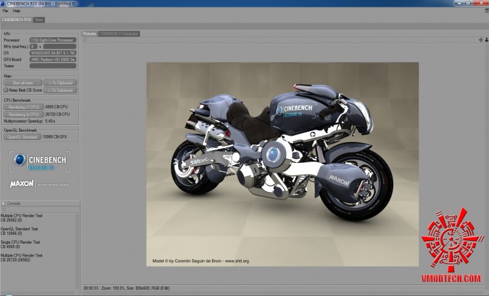The height and width of the screenshot is (296, 489).
Task: Click the MHz core count field
Action: (33, 46)
